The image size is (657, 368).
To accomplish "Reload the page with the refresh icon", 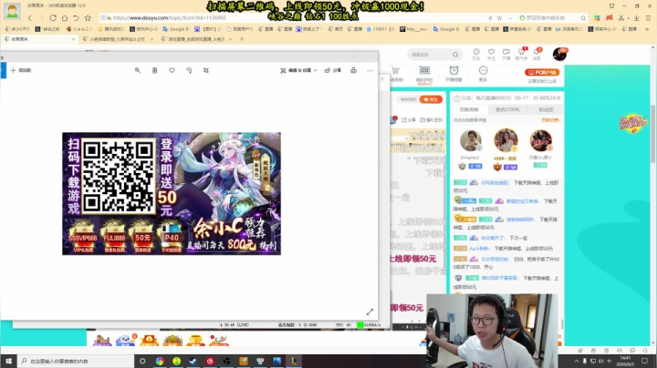I will tap(53, 18).
